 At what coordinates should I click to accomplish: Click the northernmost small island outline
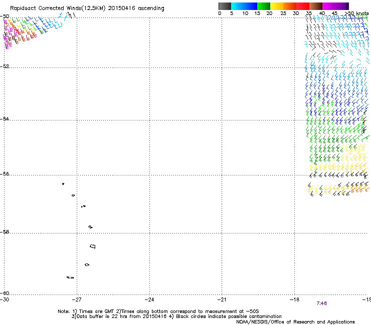pos(63,183)
